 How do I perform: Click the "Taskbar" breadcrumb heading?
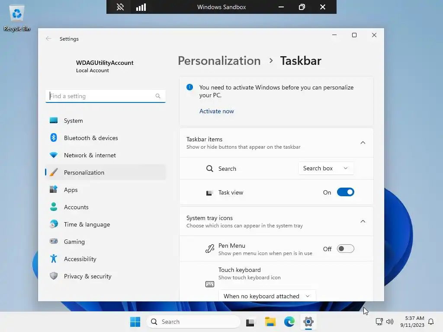301,61
